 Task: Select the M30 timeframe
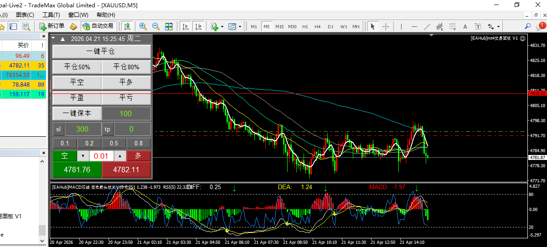(x=292, y=26)
